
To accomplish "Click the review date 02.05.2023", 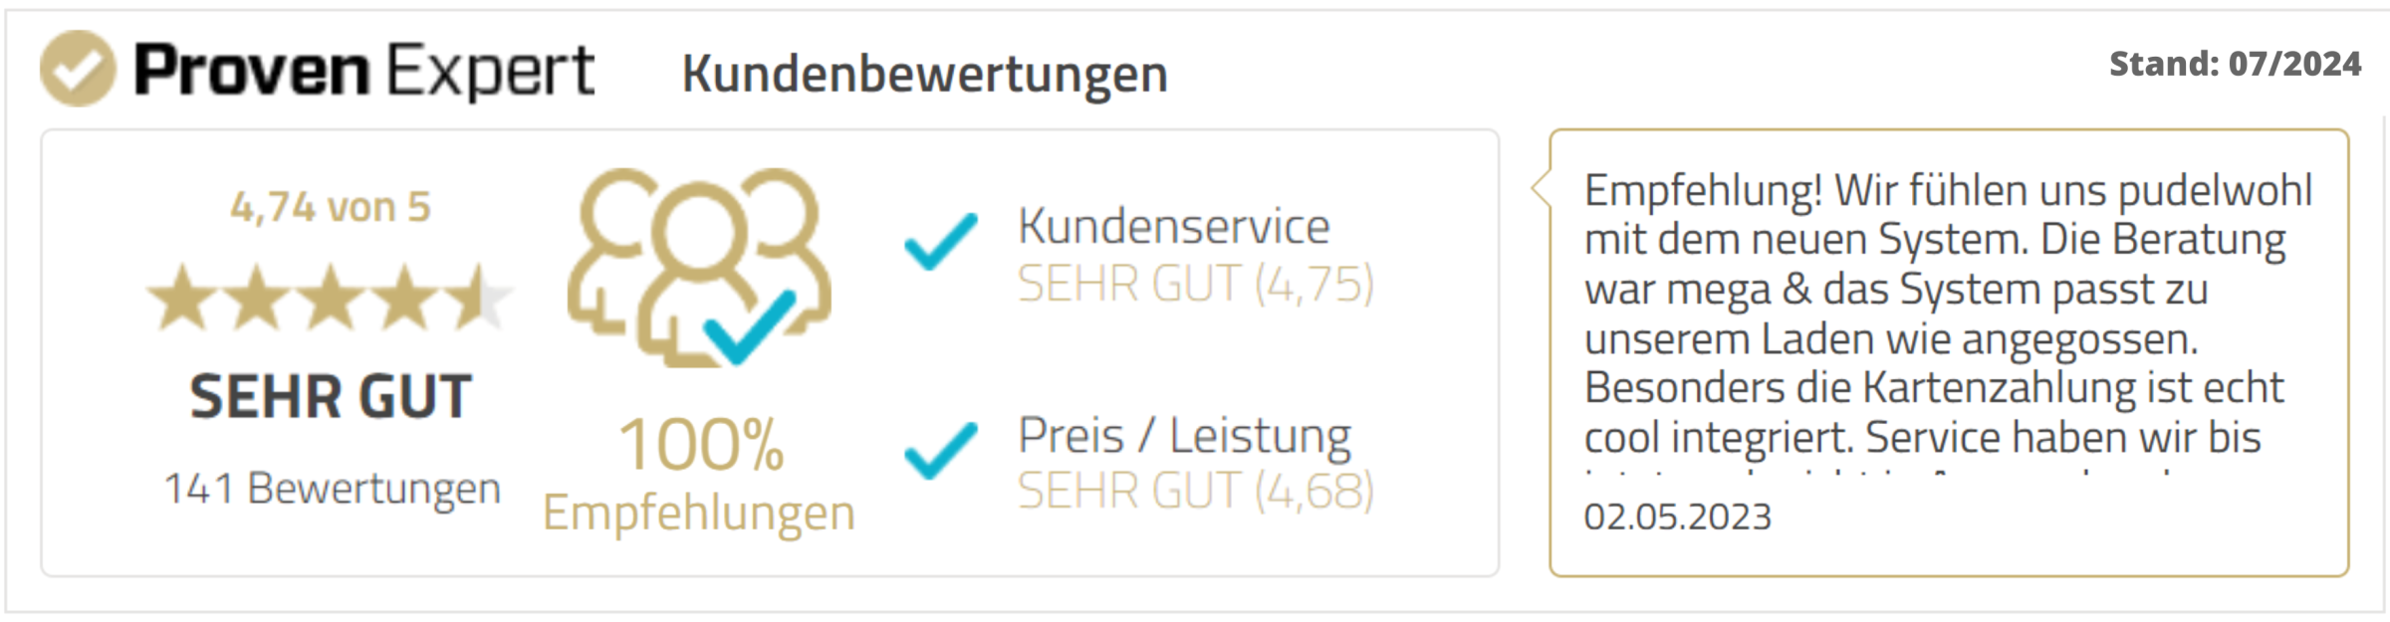I will click(1677, 517).
